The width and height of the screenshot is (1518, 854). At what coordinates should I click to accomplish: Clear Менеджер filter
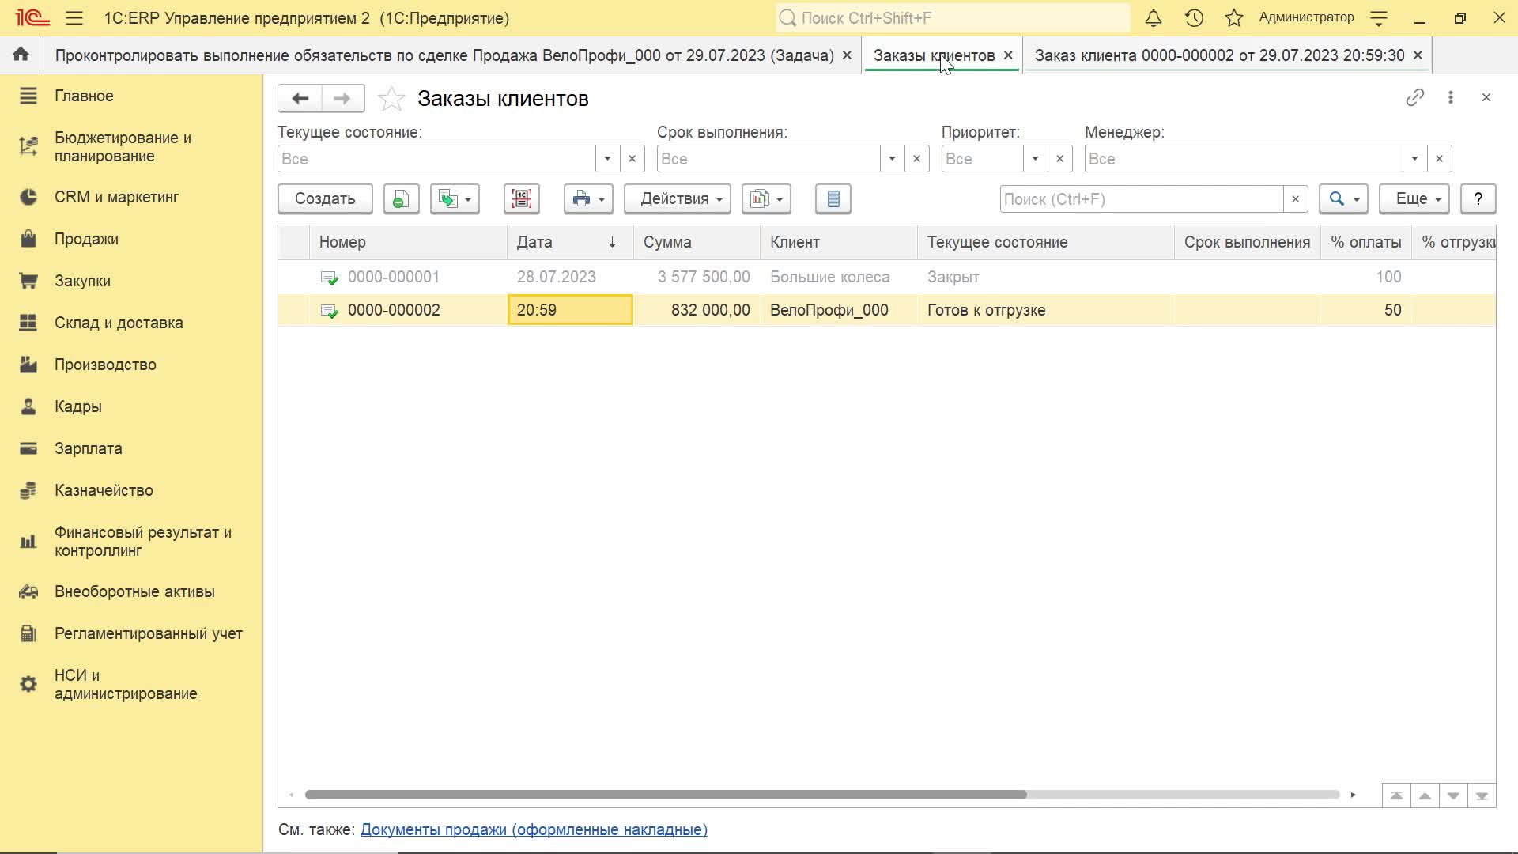(x=1439, y=159)
